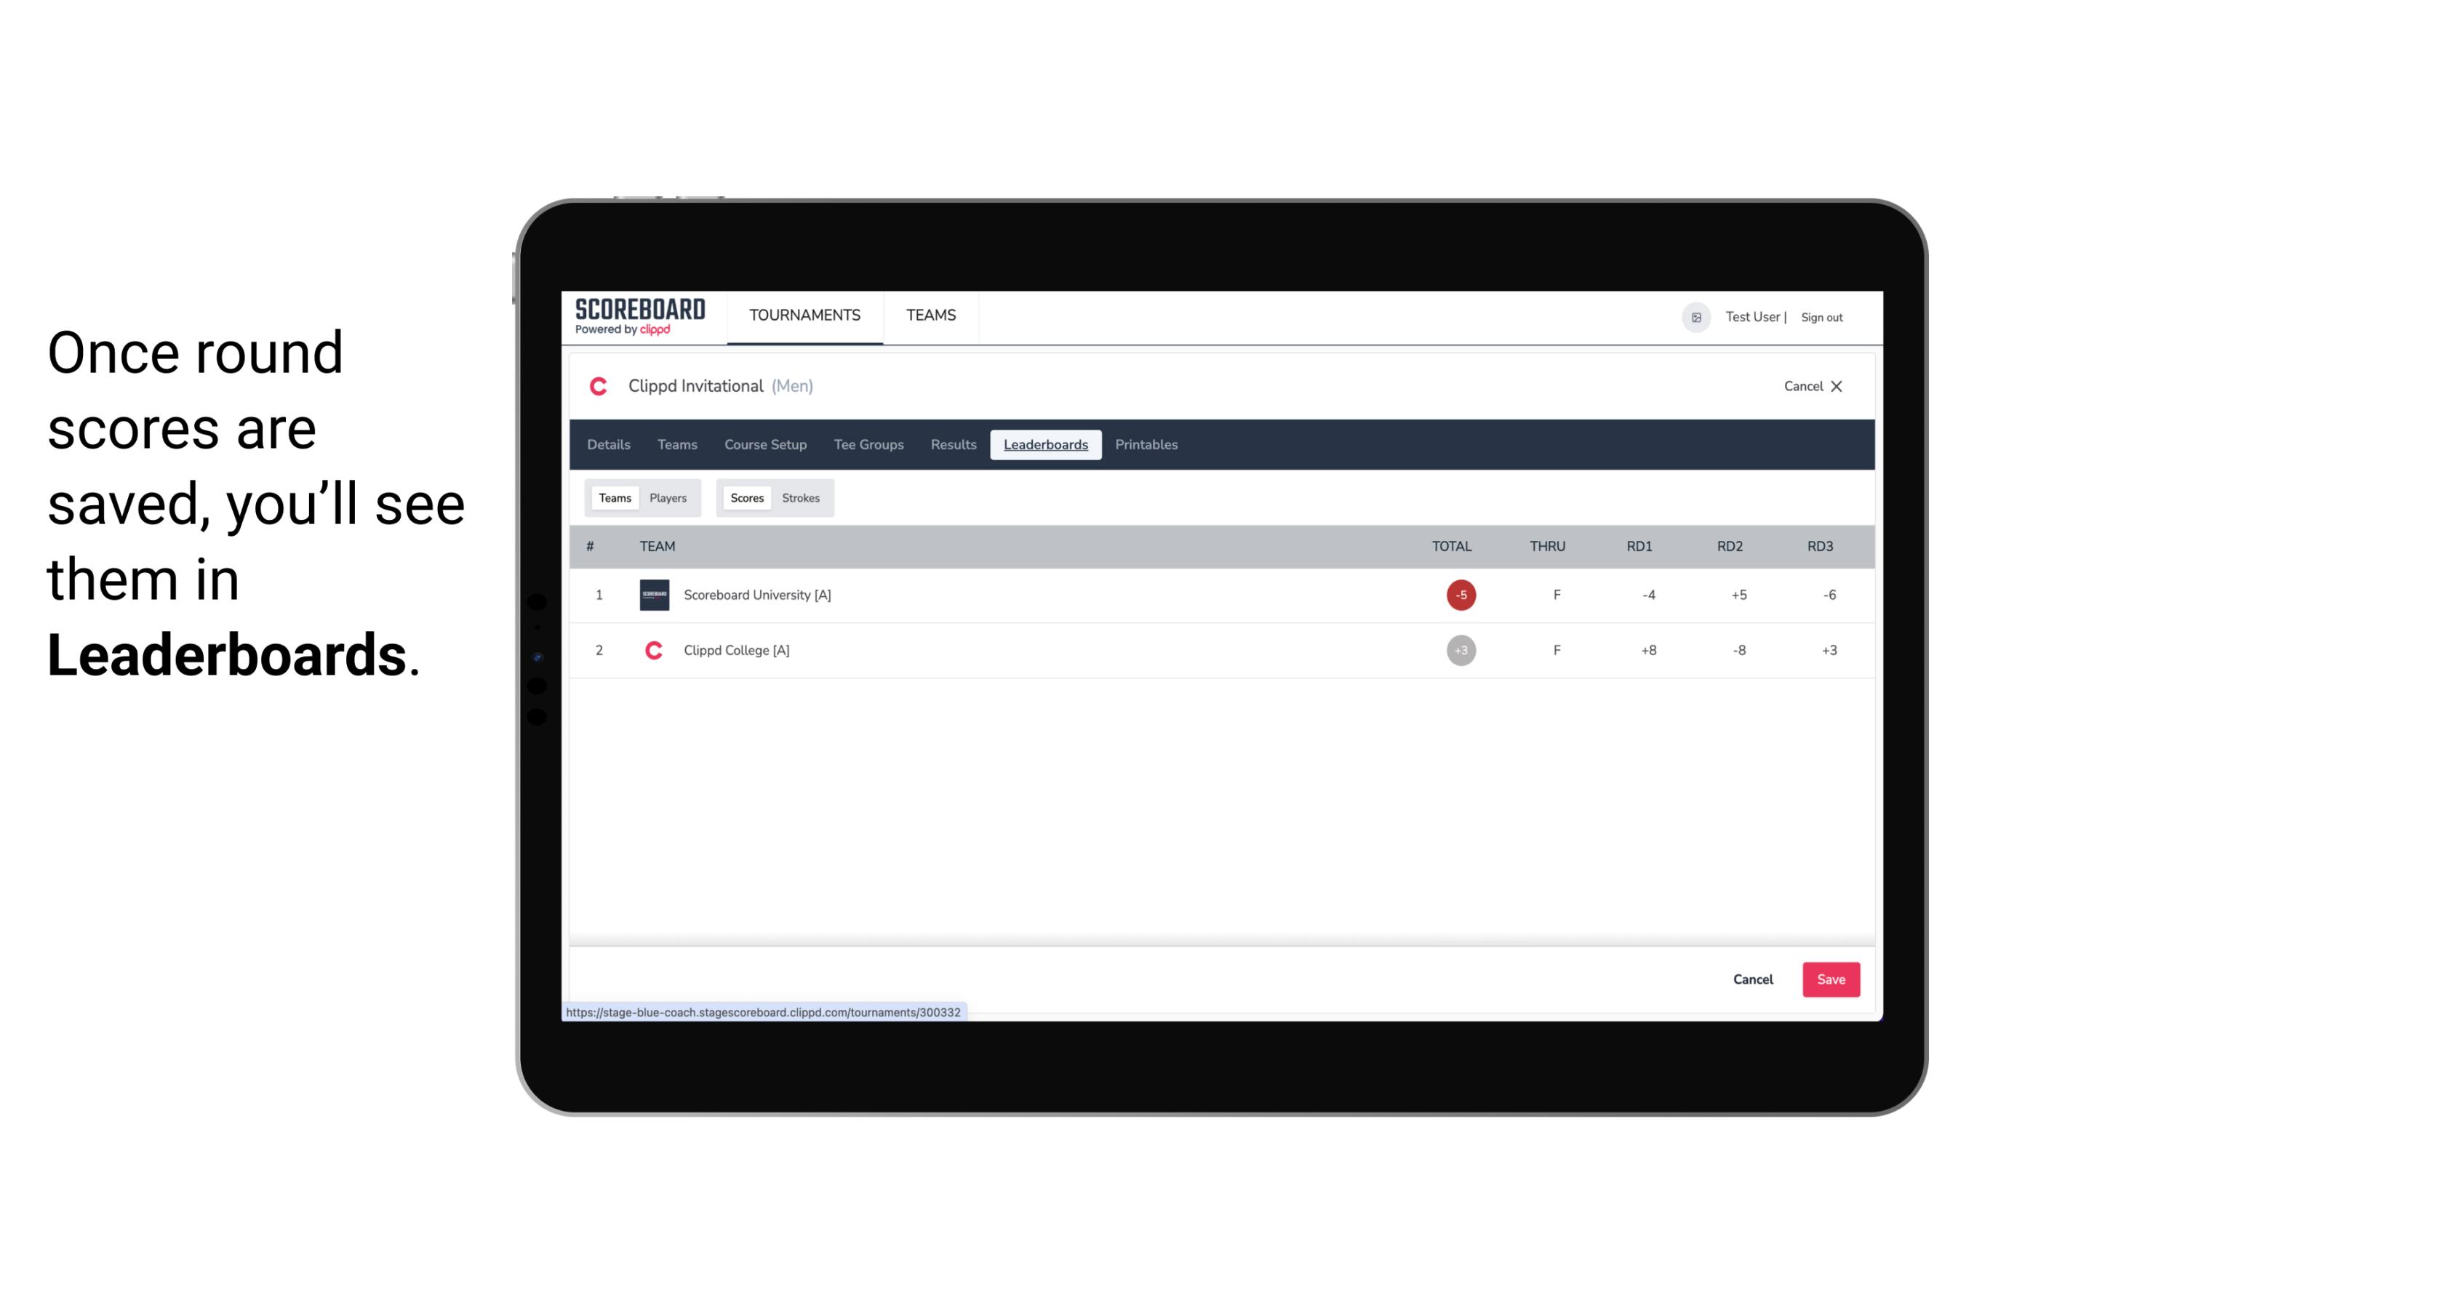Click the Details tab

click(608, 445)
